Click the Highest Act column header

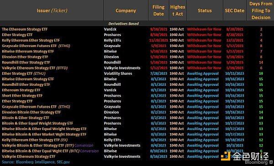coord(178,10)
